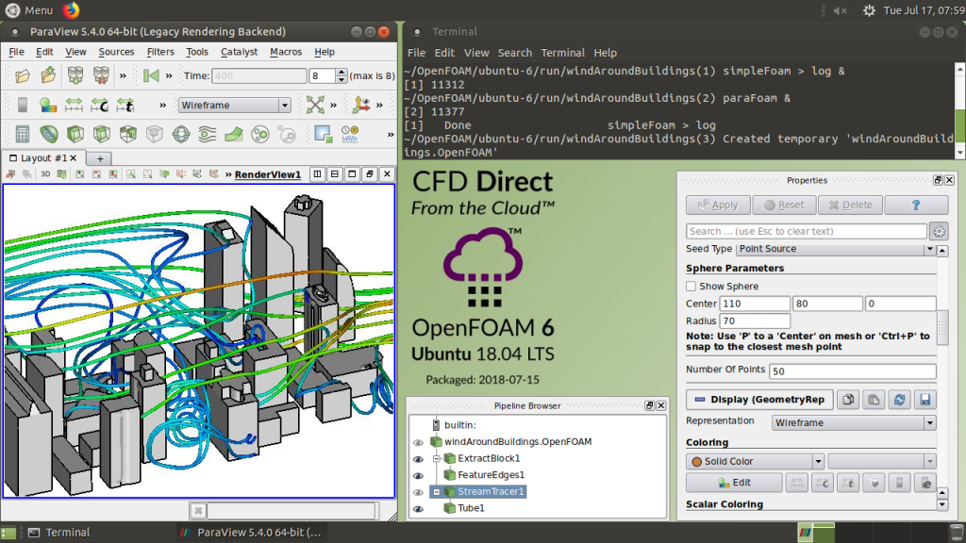Image resolution: width=966 pixels, height=543 pixels.
Task: Open ParaView Sources menu
Action: [116, 52]
